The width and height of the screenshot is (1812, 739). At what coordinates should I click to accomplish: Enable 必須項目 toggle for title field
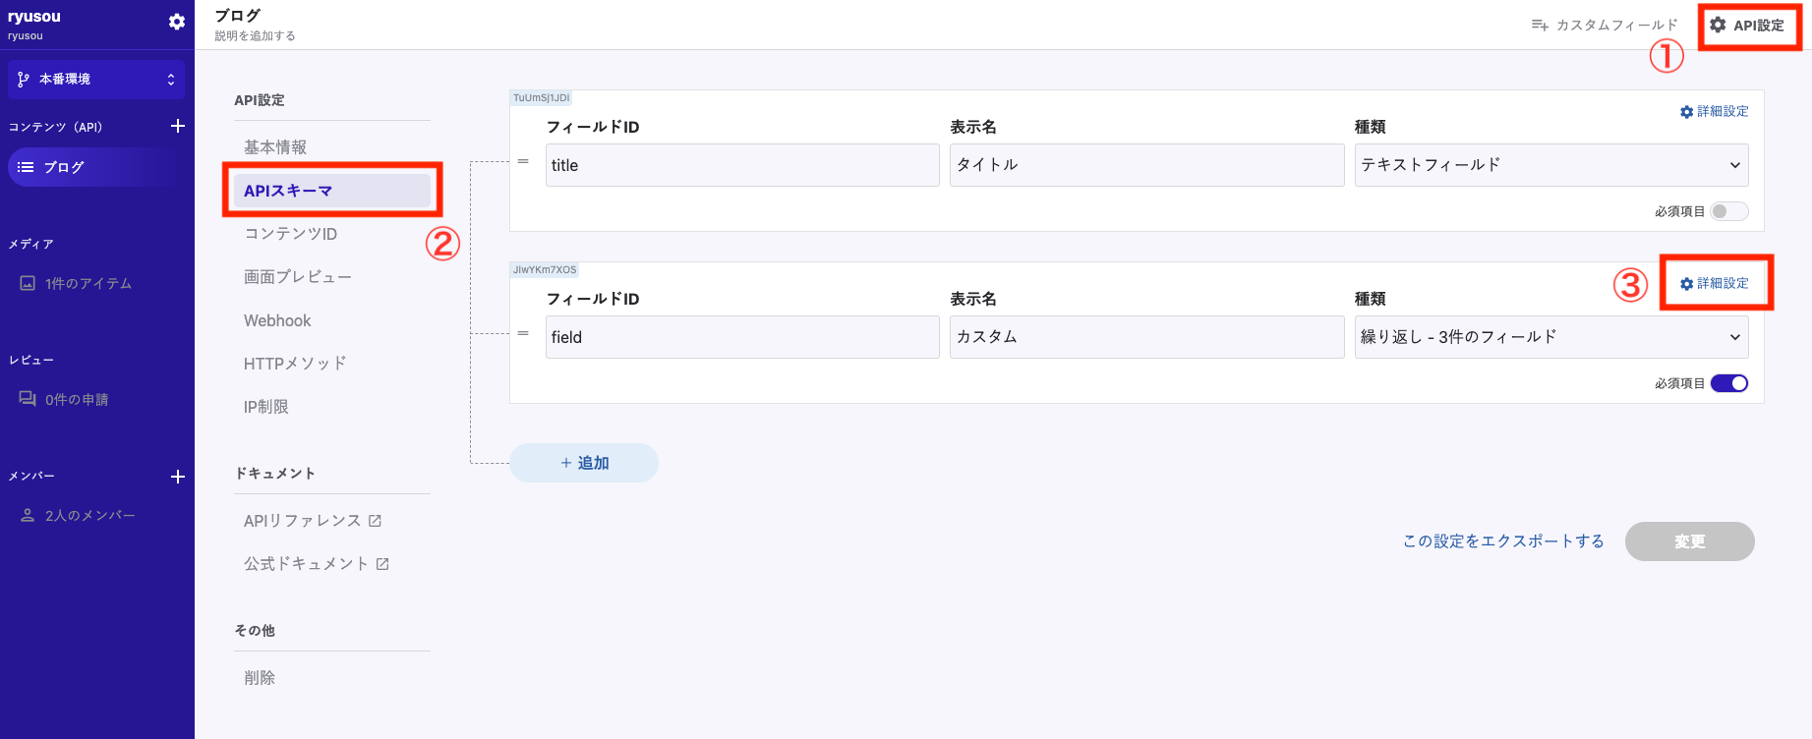[x=1728, y=211]
